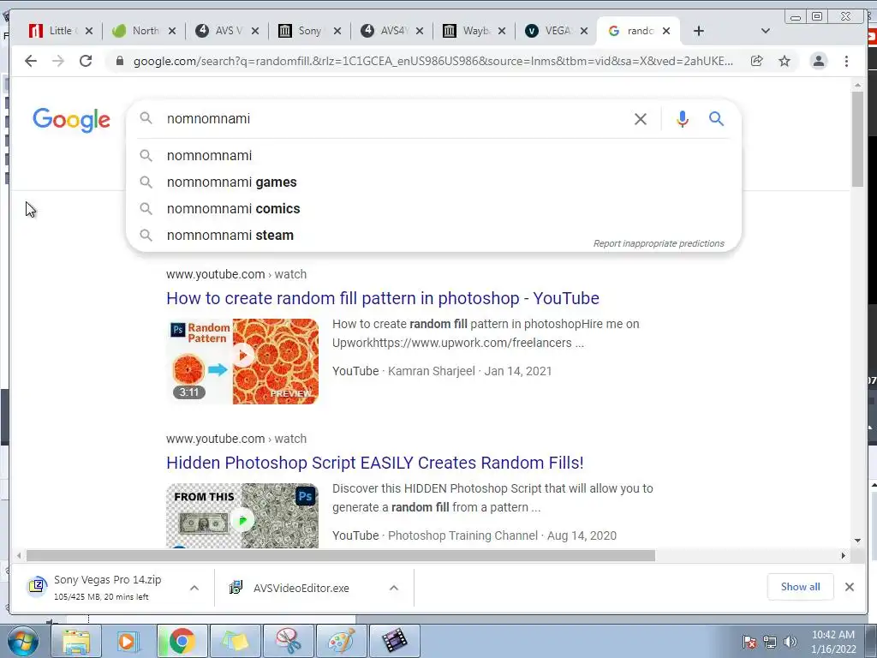Switch to the AVS V tab
877x658 pixels.
222,31
